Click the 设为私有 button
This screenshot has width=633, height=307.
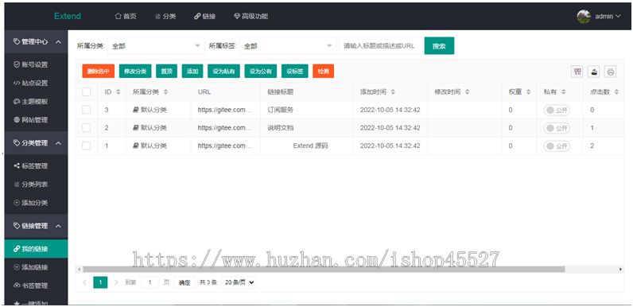(x=223, y=71)
